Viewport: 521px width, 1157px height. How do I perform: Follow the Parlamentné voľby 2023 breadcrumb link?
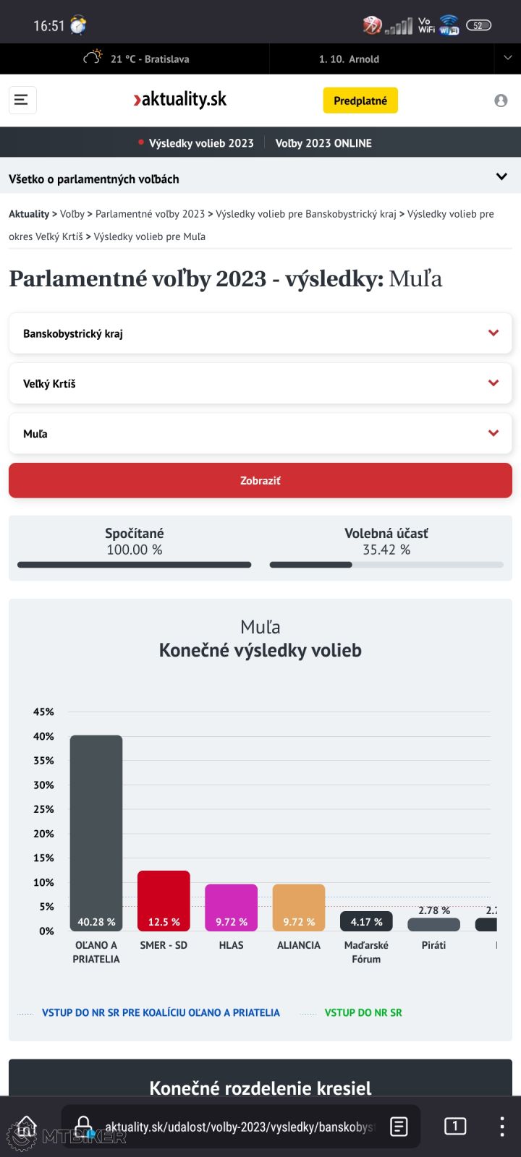pos(150,214)
